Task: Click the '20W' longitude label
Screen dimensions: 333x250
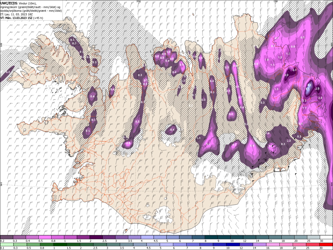Action: click(138, 1)
